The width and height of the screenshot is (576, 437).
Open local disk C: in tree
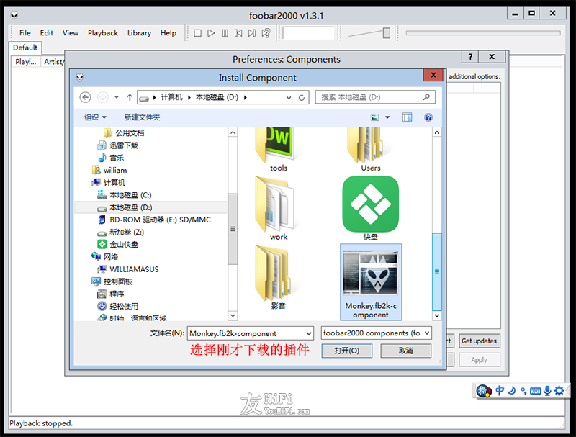124,195
